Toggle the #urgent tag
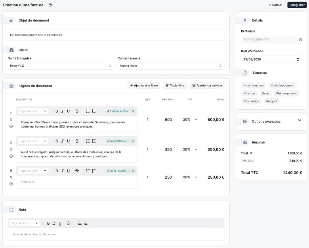This screenshot has width=309, height=248. 272,101
